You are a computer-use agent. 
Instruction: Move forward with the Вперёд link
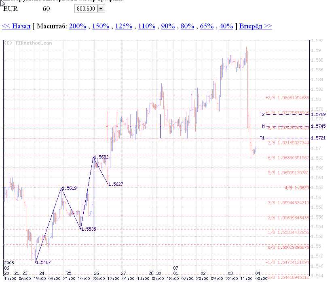point(256,26)
